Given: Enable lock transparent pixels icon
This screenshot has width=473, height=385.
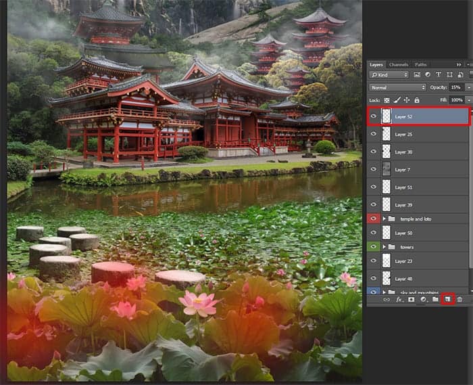Looking at the screenshot, I should (387, 100).
